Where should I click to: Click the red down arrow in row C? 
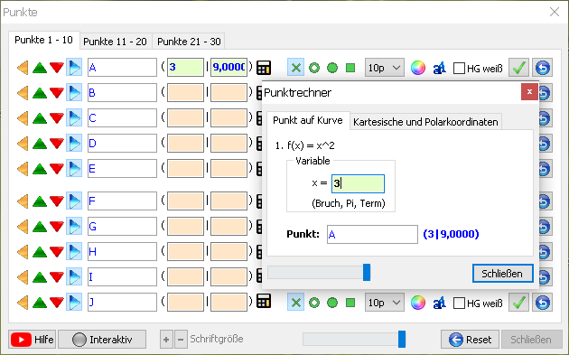tap(57, 118)
